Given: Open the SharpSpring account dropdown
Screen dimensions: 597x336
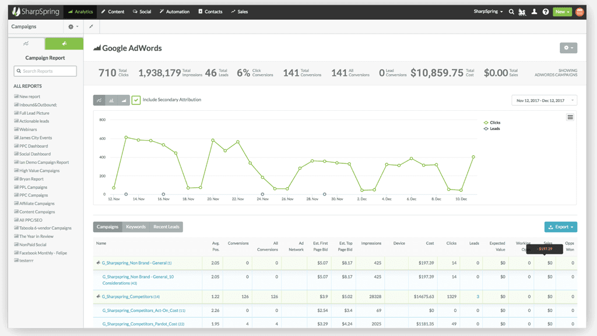Looking at the screenshot, I should pyautogui.click(x=488, y=12).
